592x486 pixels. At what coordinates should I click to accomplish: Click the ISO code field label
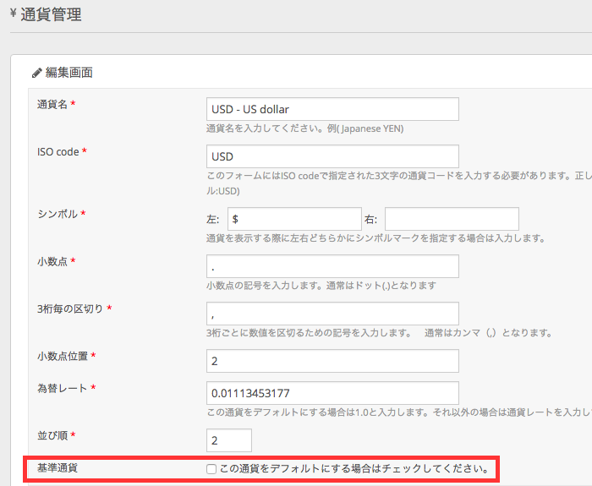(58, 151)
